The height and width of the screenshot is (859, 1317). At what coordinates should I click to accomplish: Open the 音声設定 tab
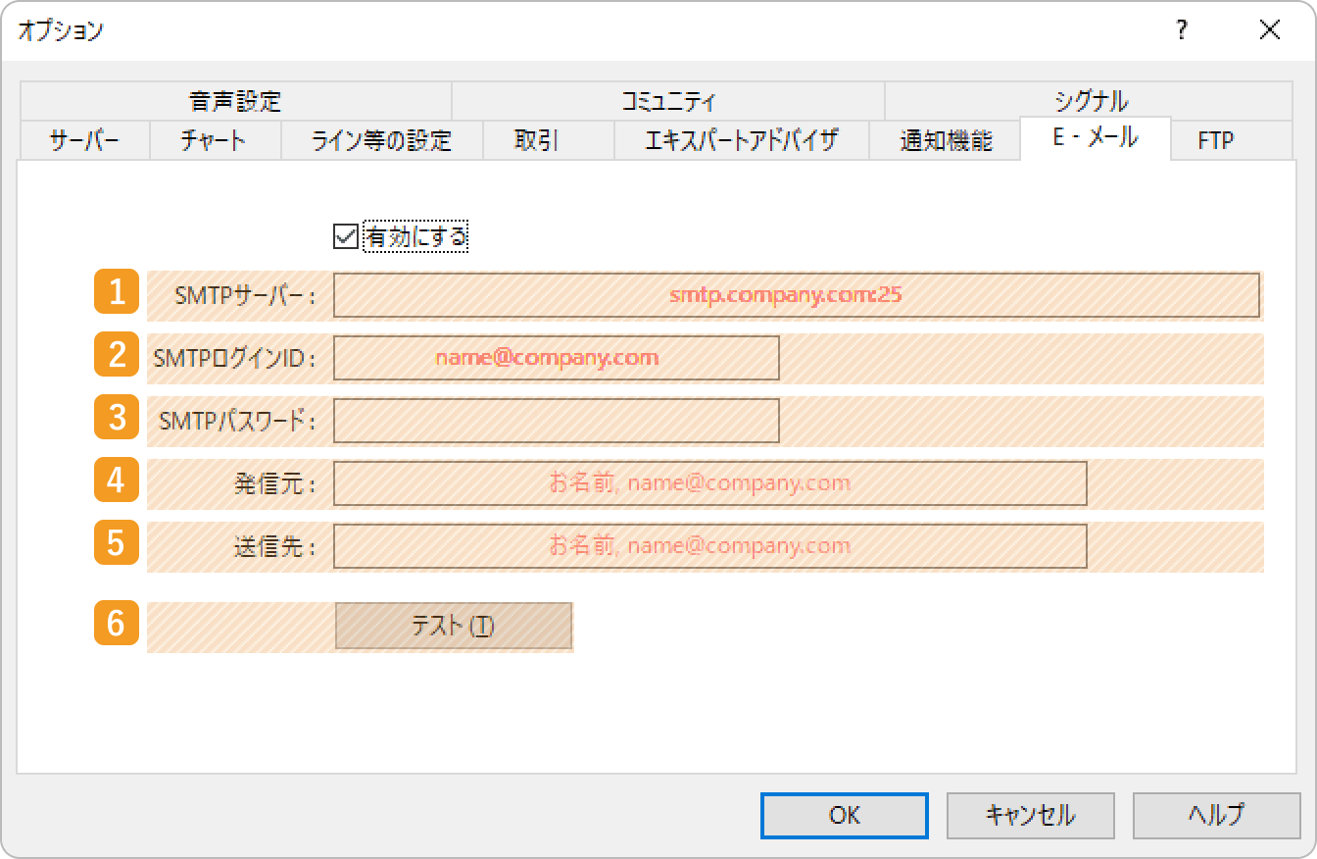point(235,101)
